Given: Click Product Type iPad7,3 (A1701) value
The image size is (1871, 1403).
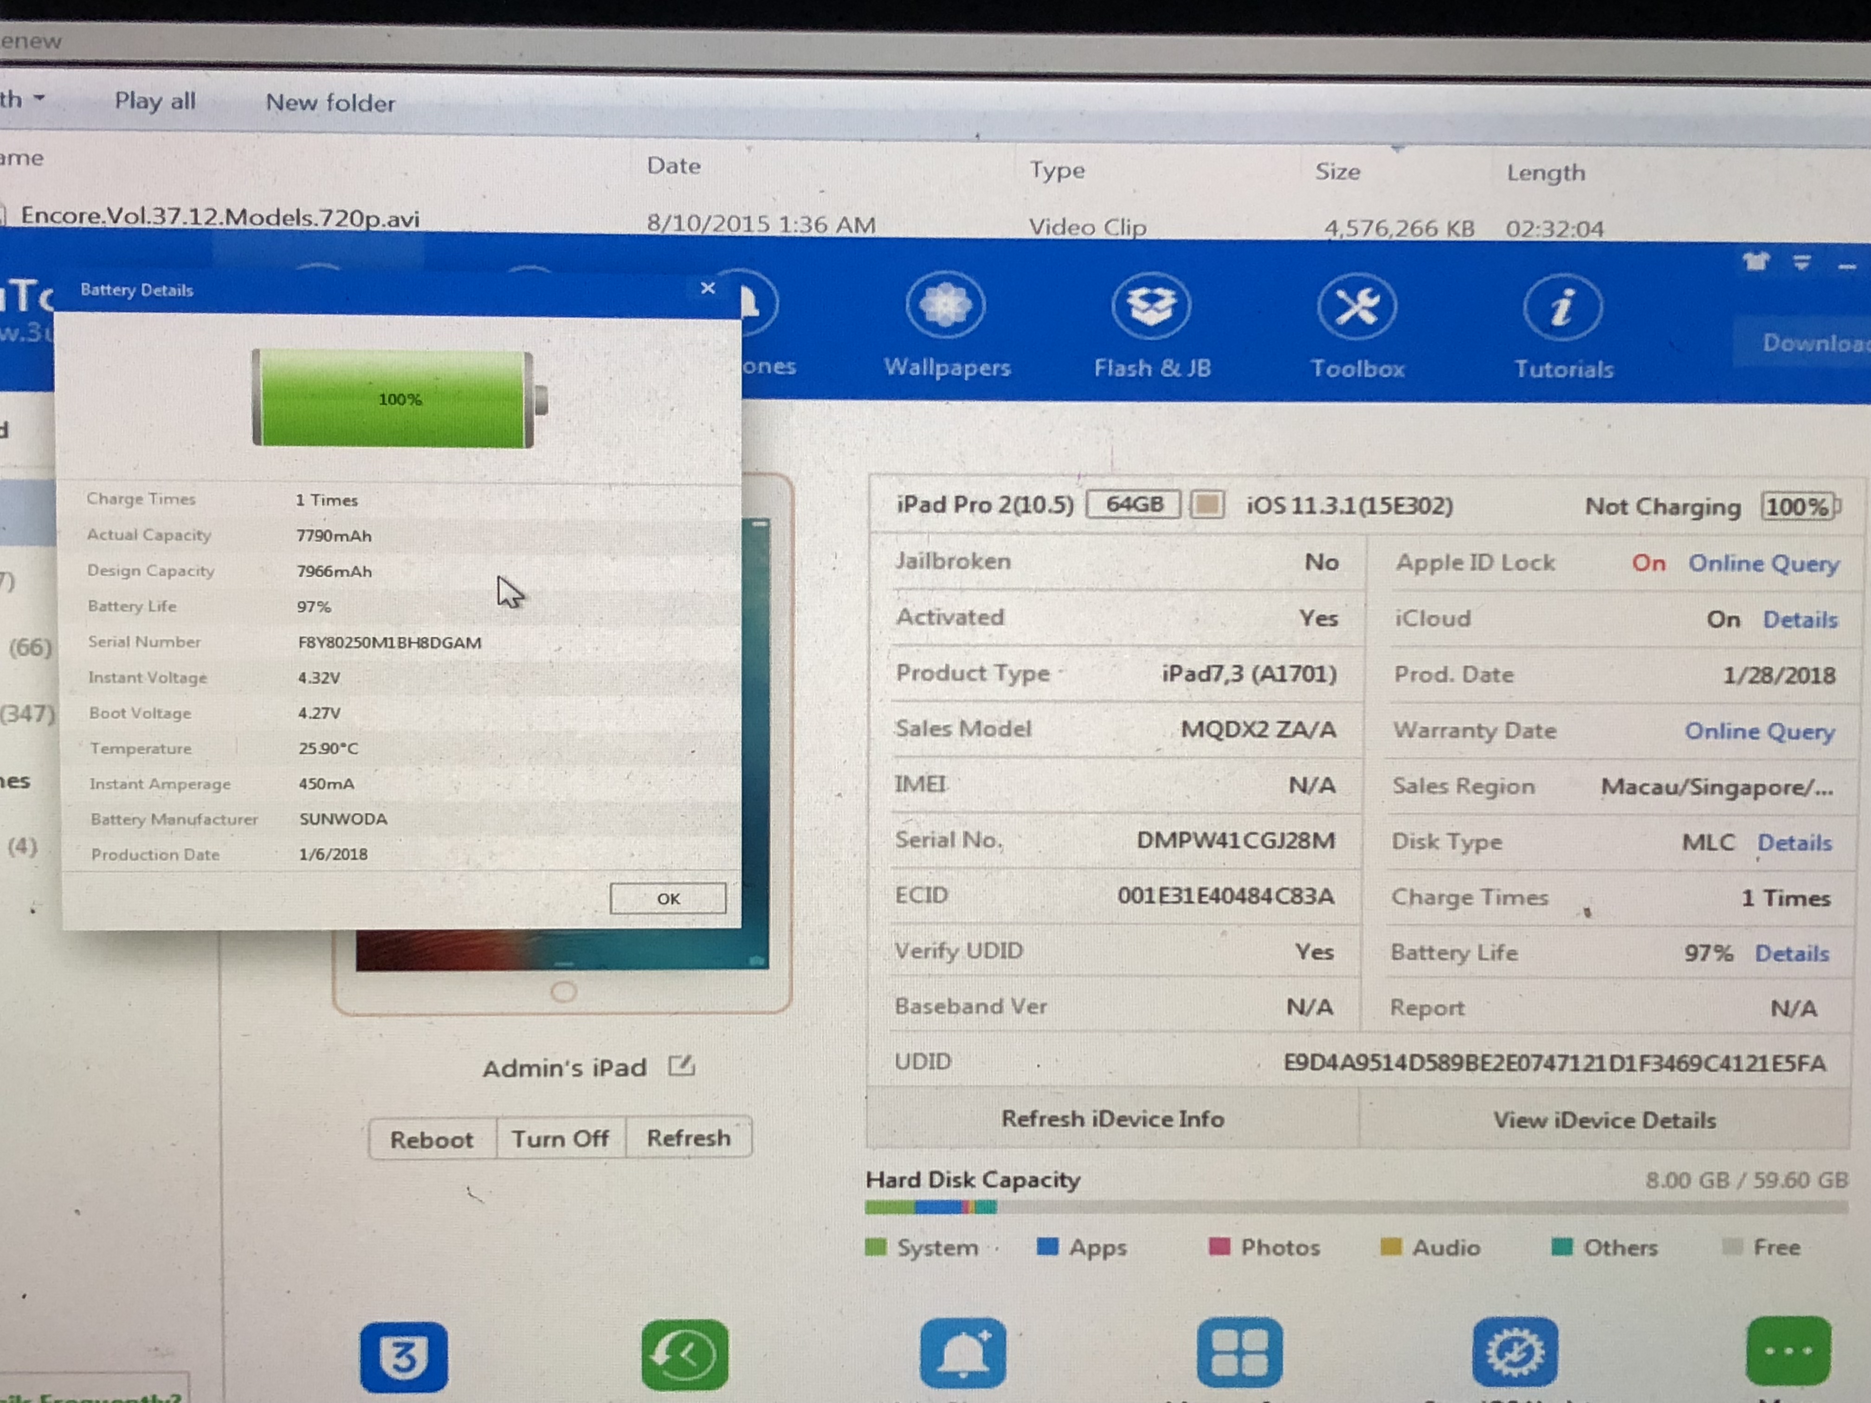Looking at the screenshot, I should pyautogui.click(x=1249, y=673).
